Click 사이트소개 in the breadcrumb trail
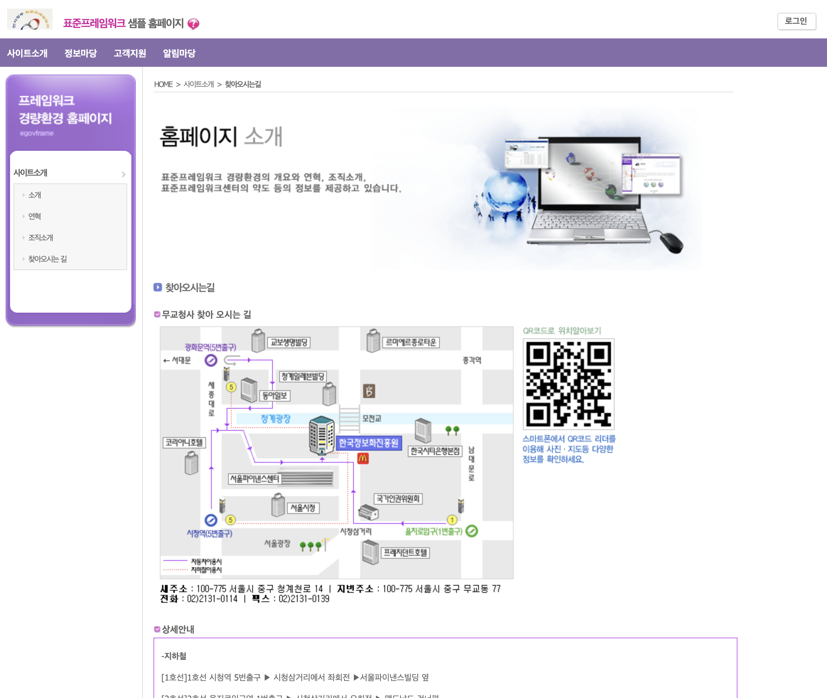 point(199,84)
